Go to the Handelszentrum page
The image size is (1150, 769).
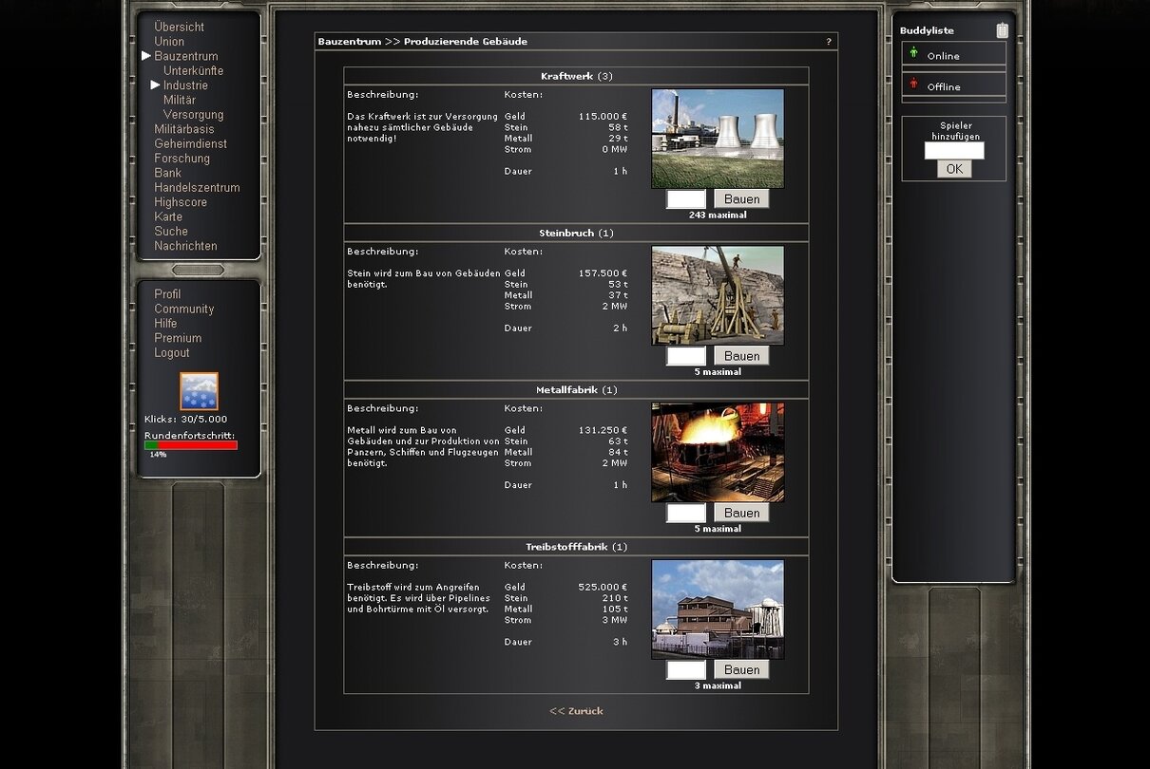pos(197,188)
